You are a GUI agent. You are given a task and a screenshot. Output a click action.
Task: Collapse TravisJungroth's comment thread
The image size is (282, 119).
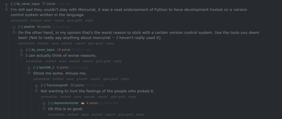click(43, 85)
